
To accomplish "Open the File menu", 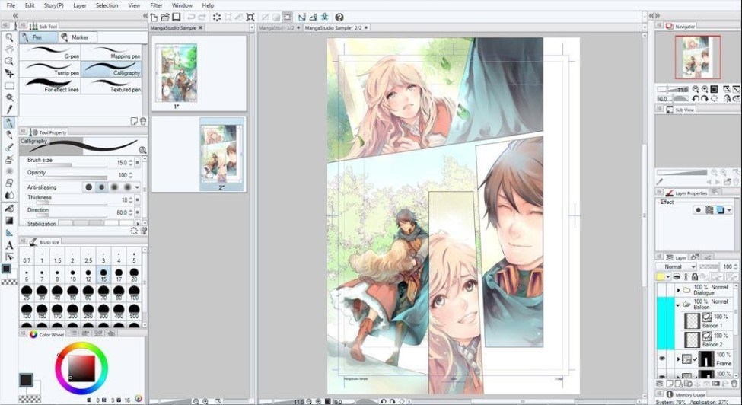I will coord(11,5).
